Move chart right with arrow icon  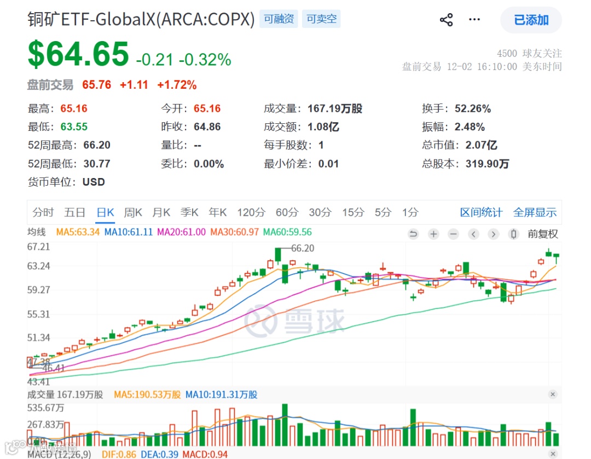[x=494, y=234]
